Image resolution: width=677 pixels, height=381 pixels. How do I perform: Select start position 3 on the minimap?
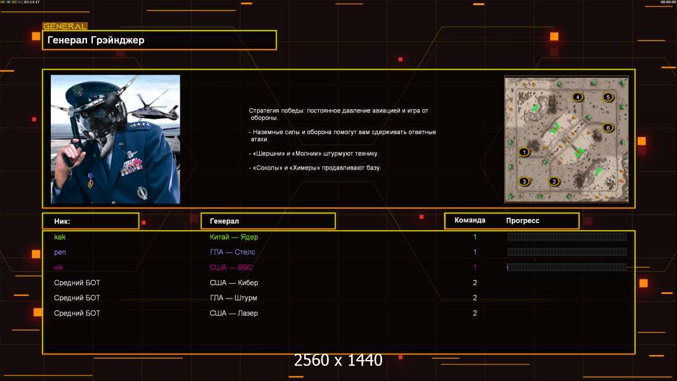524,181
